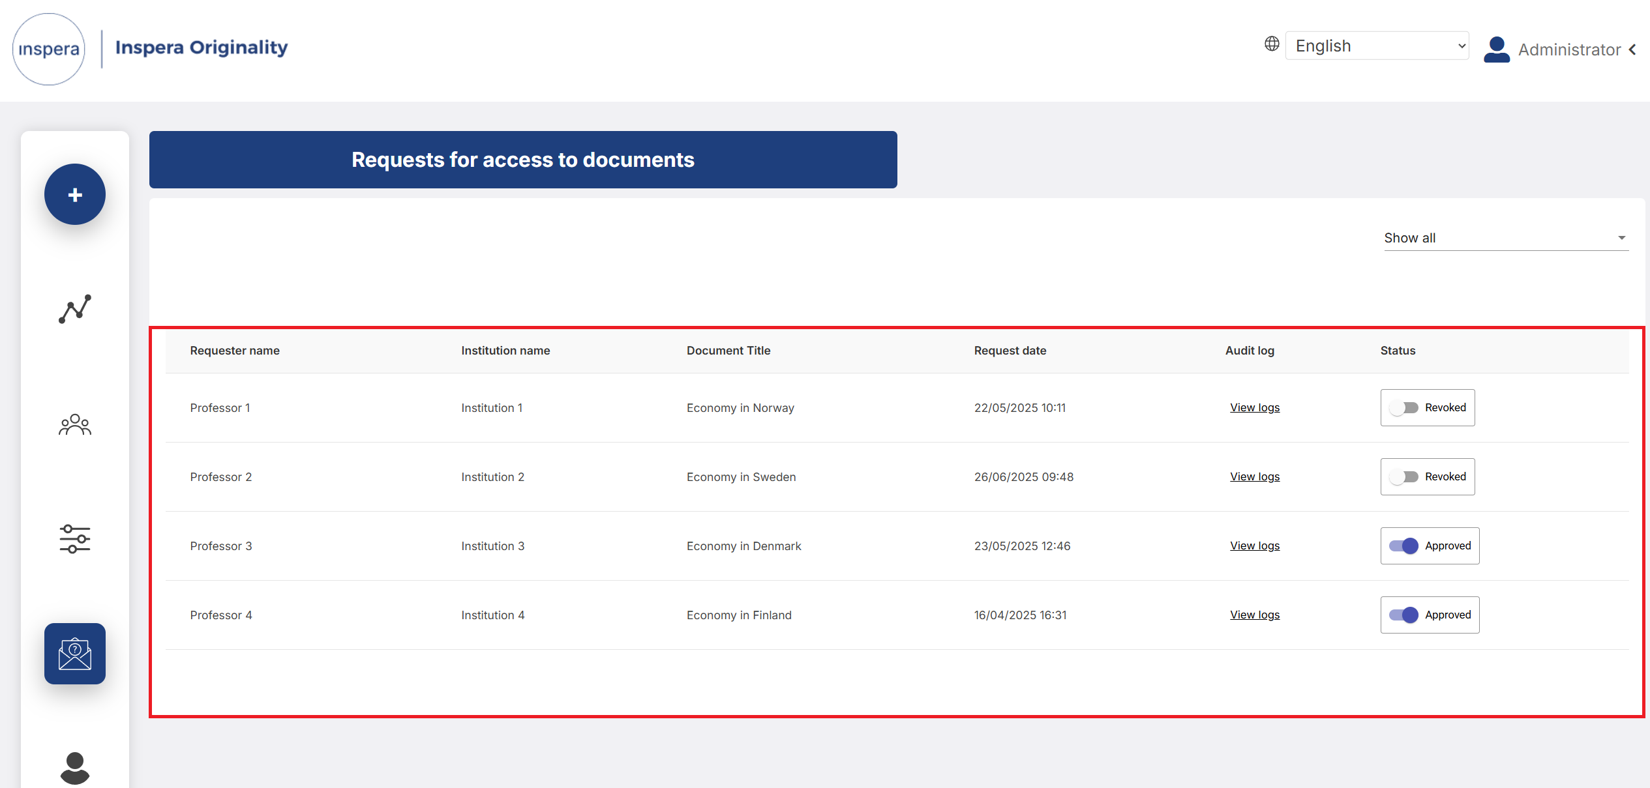Click the Document Title column header
This screenshot has height=788, width=1650.
click(728, 351)
